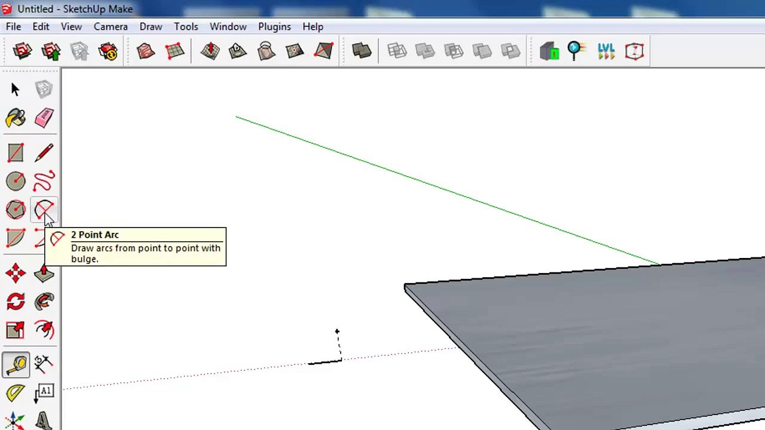
Task: Click the grayed Share Component icon
Action: [79, 51]
